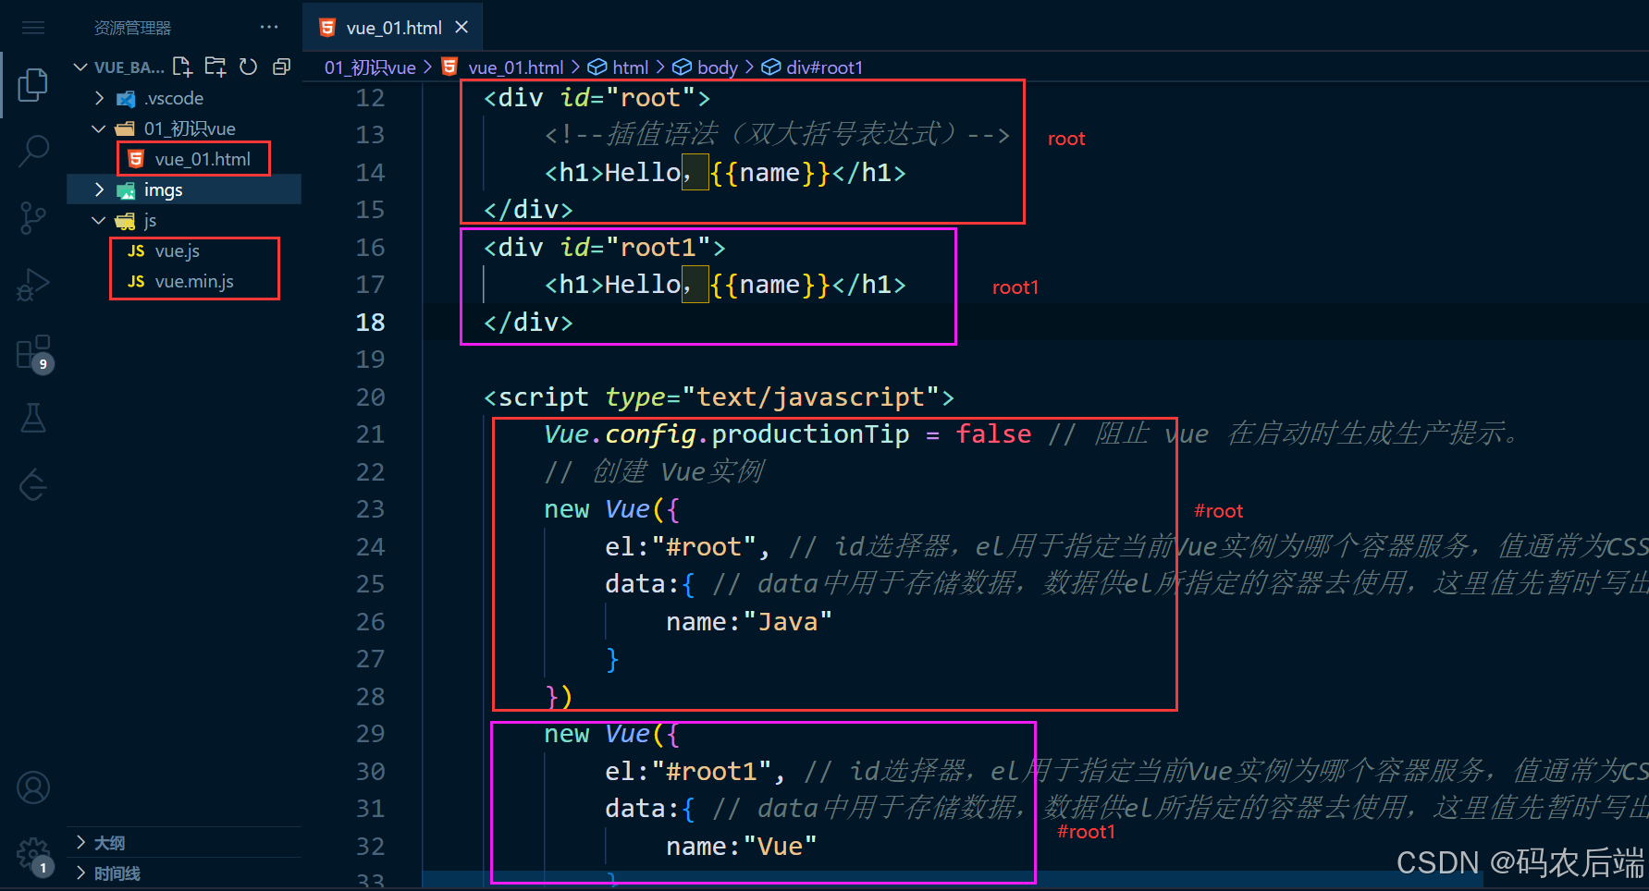The height and width of the screenshot is (891, 1649).
Task: Click the name:"Java" code text
Action: coord(749,622)
